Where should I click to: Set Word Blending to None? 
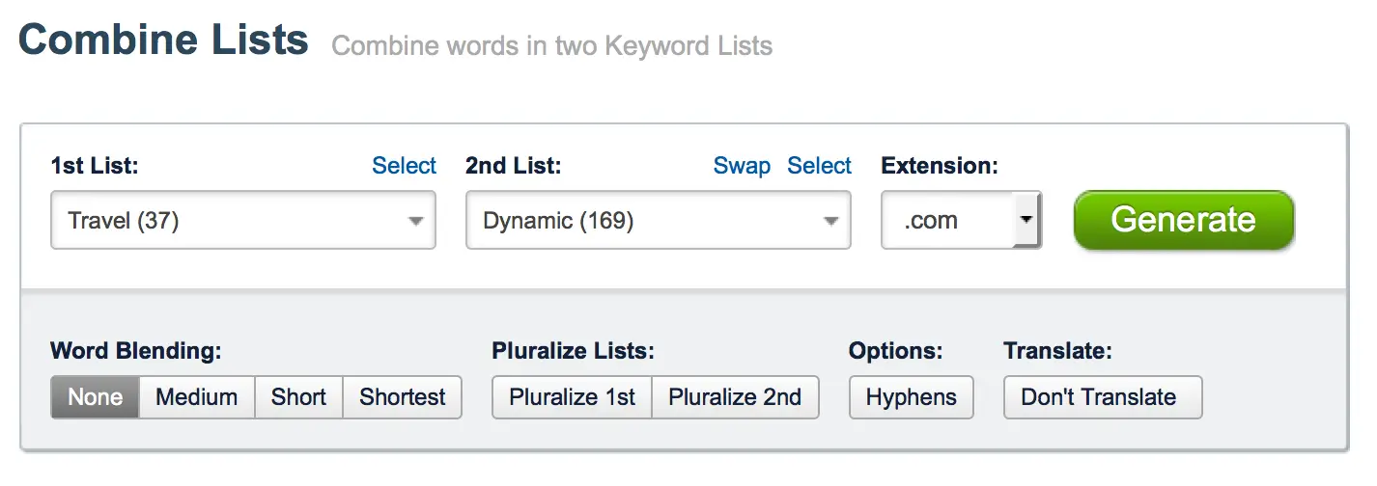tap(96, 397)
